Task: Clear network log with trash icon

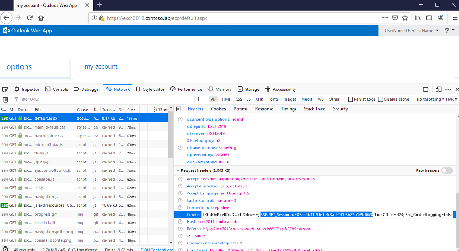Action: (6, 99)
